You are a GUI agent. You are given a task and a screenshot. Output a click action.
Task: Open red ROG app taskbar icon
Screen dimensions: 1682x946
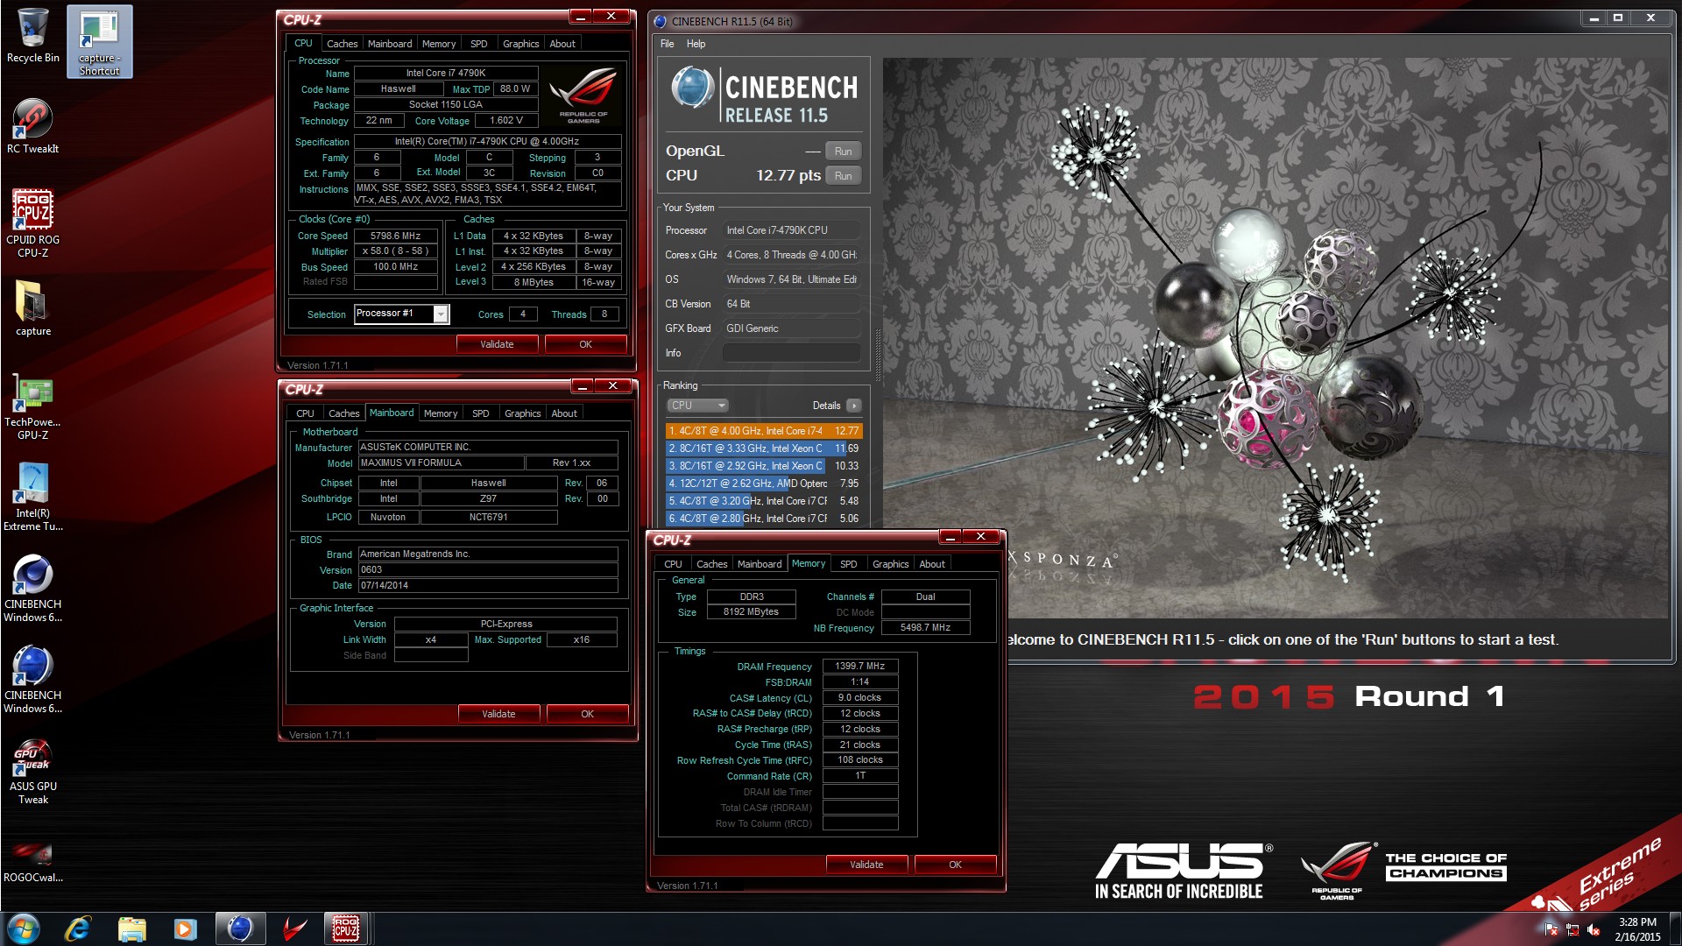pyautogui.click(x=293, y=928)
